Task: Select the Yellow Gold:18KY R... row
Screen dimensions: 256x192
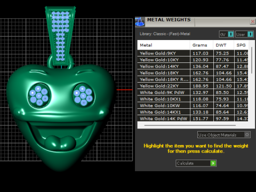Action: pyautogui.click(x=193, y=79)
